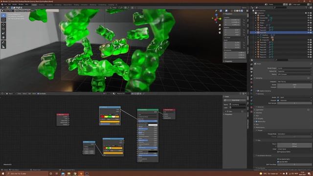Open the Modifier properties wrench tab
Viewport: 313px width, 176px height.
pos(251,90)
